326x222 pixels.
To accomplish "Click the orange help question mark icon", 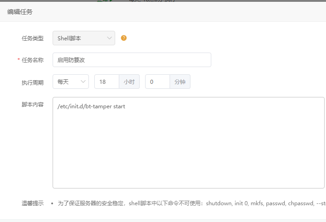I will coord(124,38).
